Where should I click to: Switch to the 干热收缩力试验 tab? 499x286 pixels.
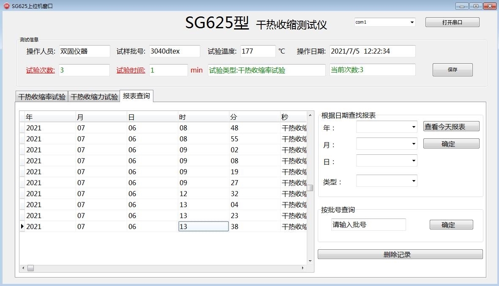pyautogui.click(x=94, y=97)
